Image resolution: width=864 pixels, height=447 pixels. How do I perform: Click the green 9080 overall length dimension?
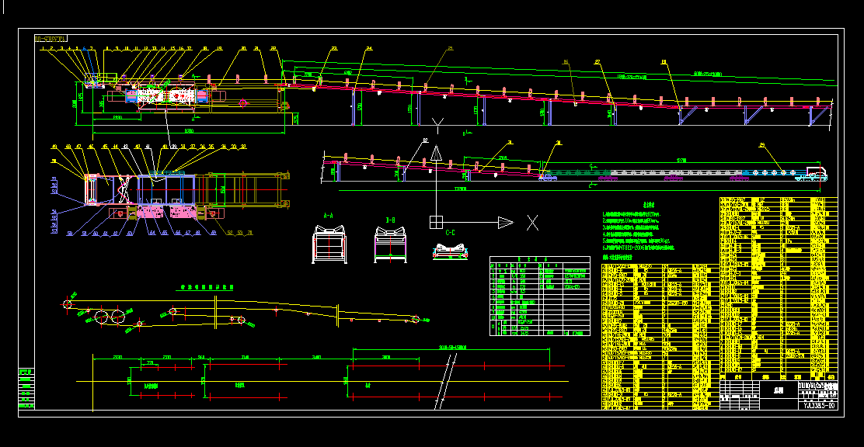pos(189,130)
